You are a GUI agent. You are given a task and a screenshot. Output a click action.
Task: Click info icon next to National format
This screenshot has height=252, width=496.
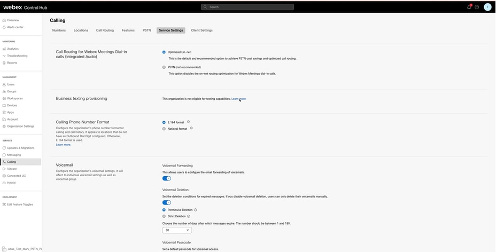point(191,128)
